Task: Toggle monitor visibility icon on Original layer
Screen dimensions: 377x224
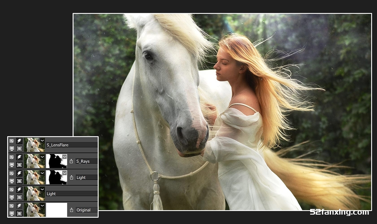Action: point(12,214)
